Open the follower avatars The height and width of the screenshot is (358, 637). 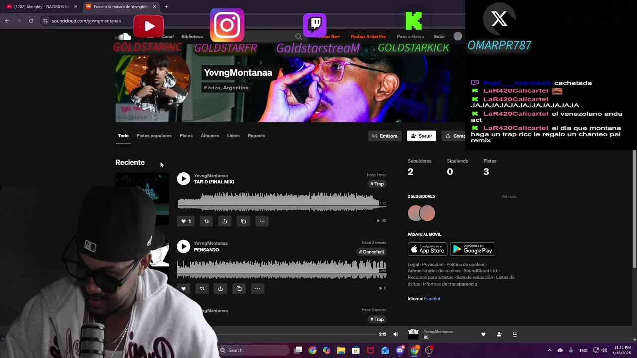422,213
